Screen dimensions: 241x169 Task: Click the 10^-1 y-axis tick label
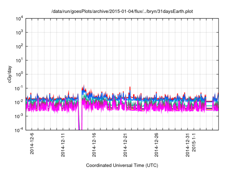pyautogui.click(x=19, y=88)
